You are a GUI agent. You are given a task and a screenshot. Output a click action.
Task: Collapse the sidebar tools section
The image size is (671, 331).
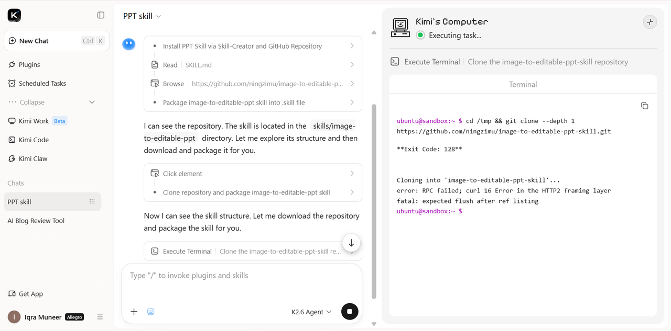point(52,102)
